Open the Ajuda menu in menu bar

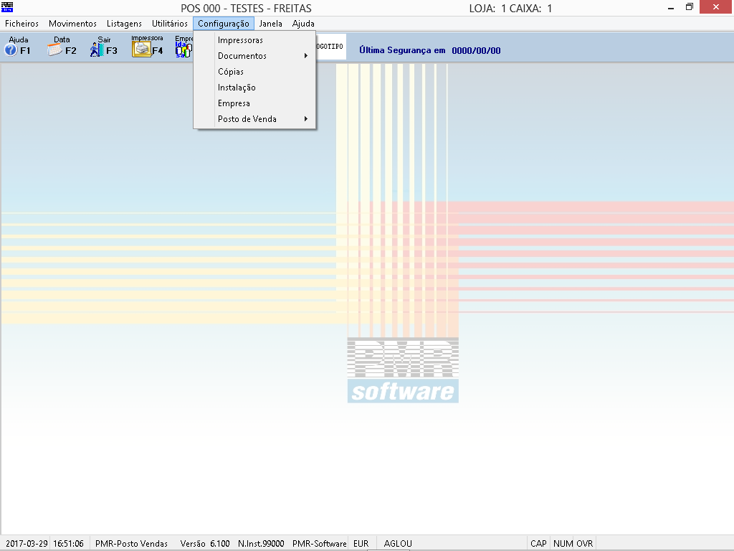tap(303, 24)
